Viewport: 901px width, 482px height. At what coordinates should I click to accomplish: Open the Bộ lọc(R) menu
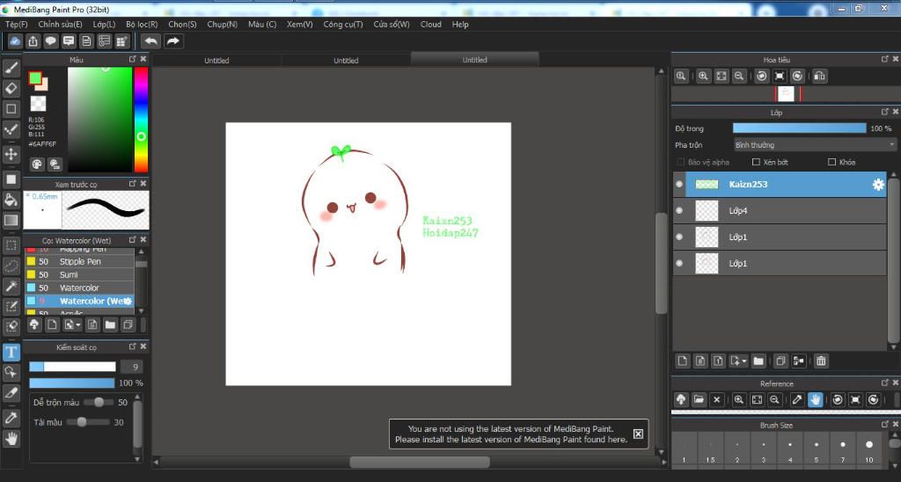142,25
